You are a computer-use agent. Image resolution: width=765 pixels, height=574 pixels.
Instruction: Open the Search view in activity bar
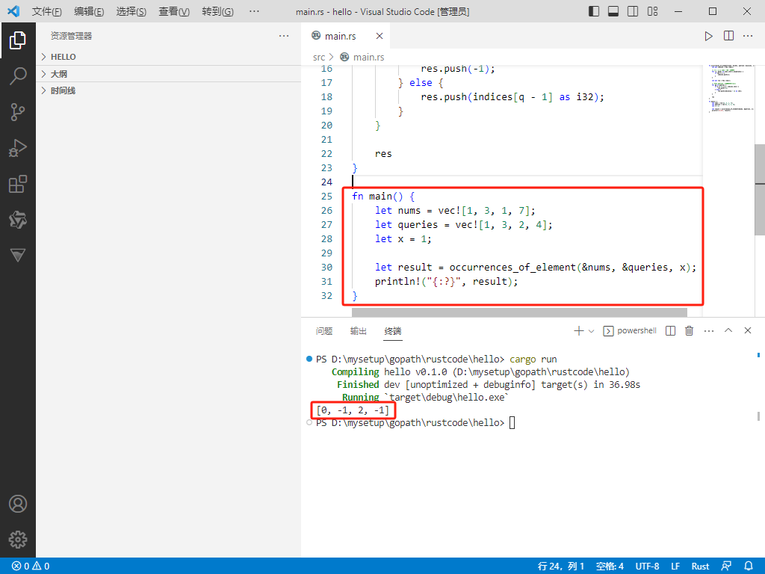pyautogui.click(x=18, y=76)
